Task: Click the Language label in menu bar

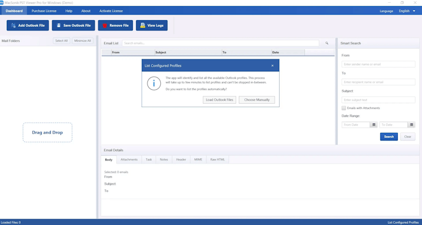Action: 387,11
